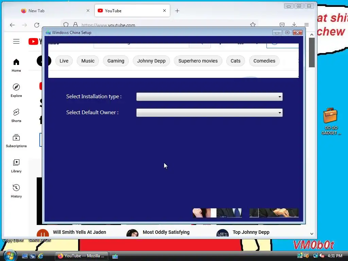
Task: Open the Firefox application menu
Action: tap(307, 24)
